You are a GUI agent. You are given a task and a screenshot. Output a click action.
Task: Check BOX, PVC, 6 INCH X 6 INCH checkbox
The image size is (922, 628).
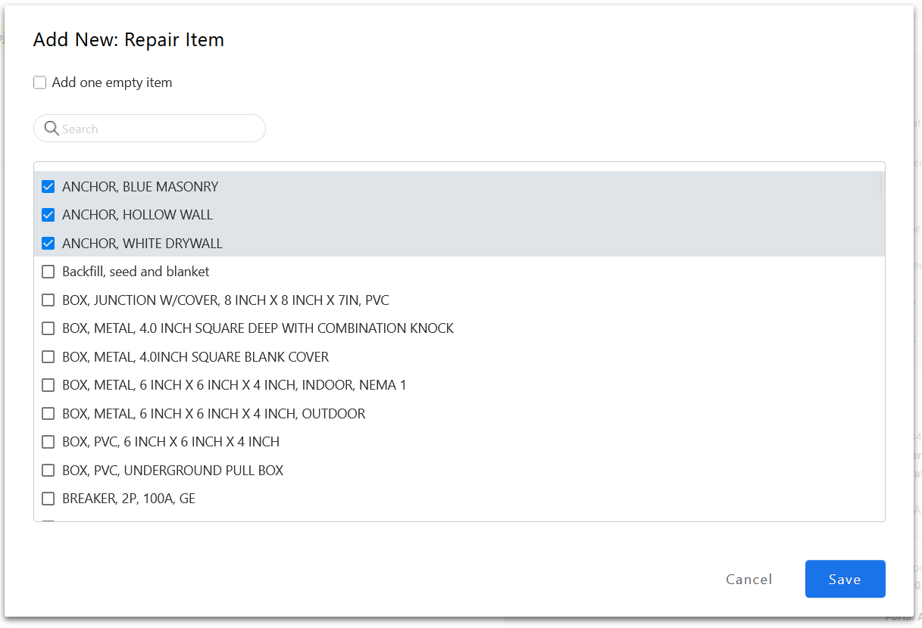tap(48, 442)
